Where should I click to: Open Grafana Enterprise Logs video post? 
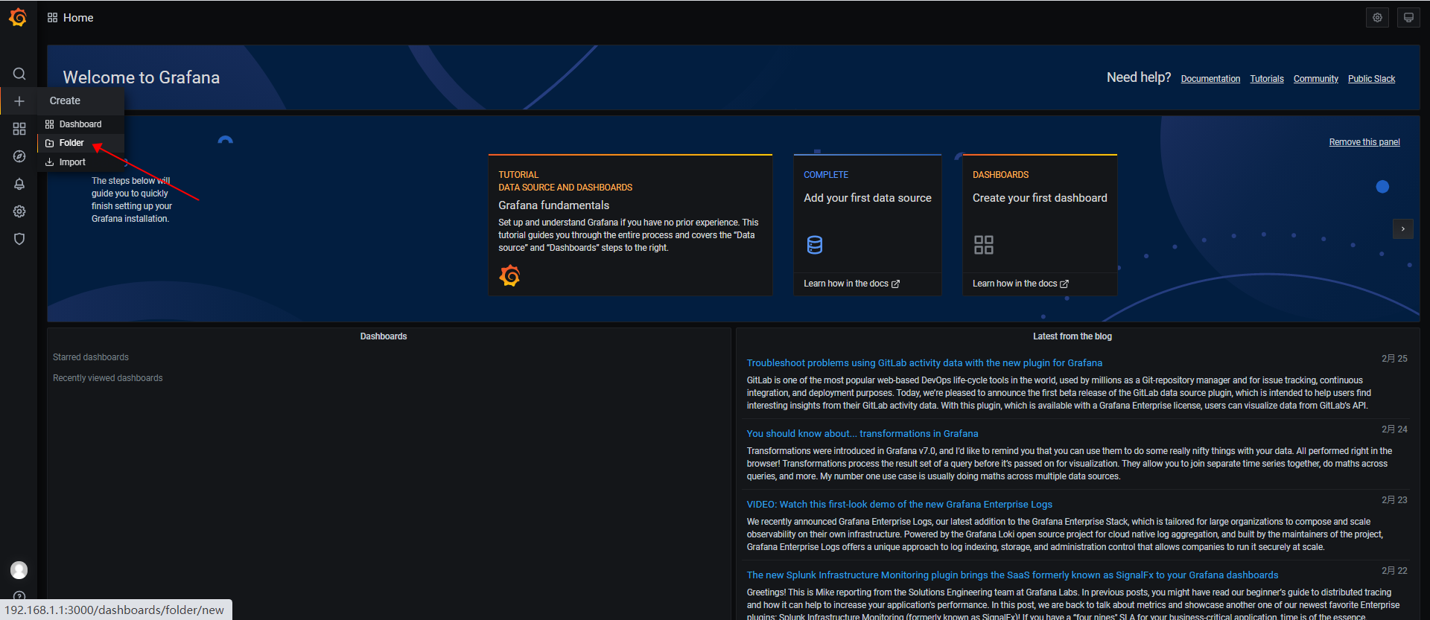click(x=899, y=505)
